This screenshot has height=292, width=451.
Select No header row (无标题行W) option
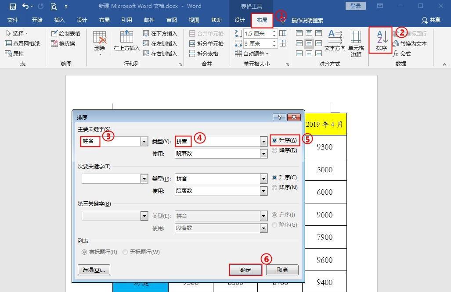[141, 252]
